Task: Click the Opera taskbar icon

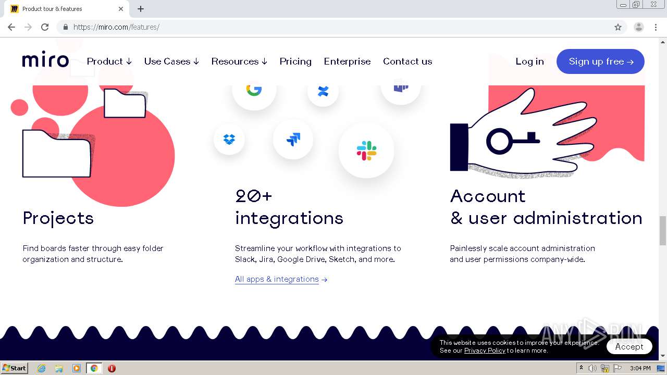Action: pyautogui.click(x=112, y=368)
